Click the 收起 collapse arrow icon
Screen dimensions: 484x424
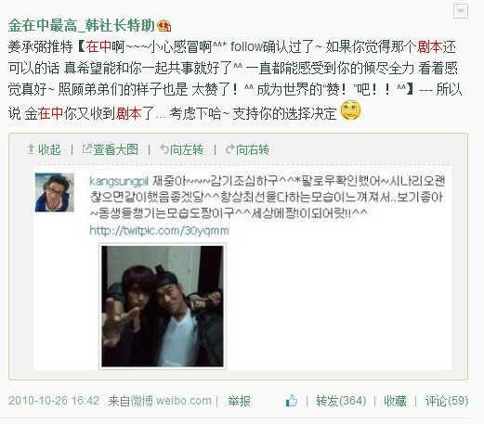point(31,149)
